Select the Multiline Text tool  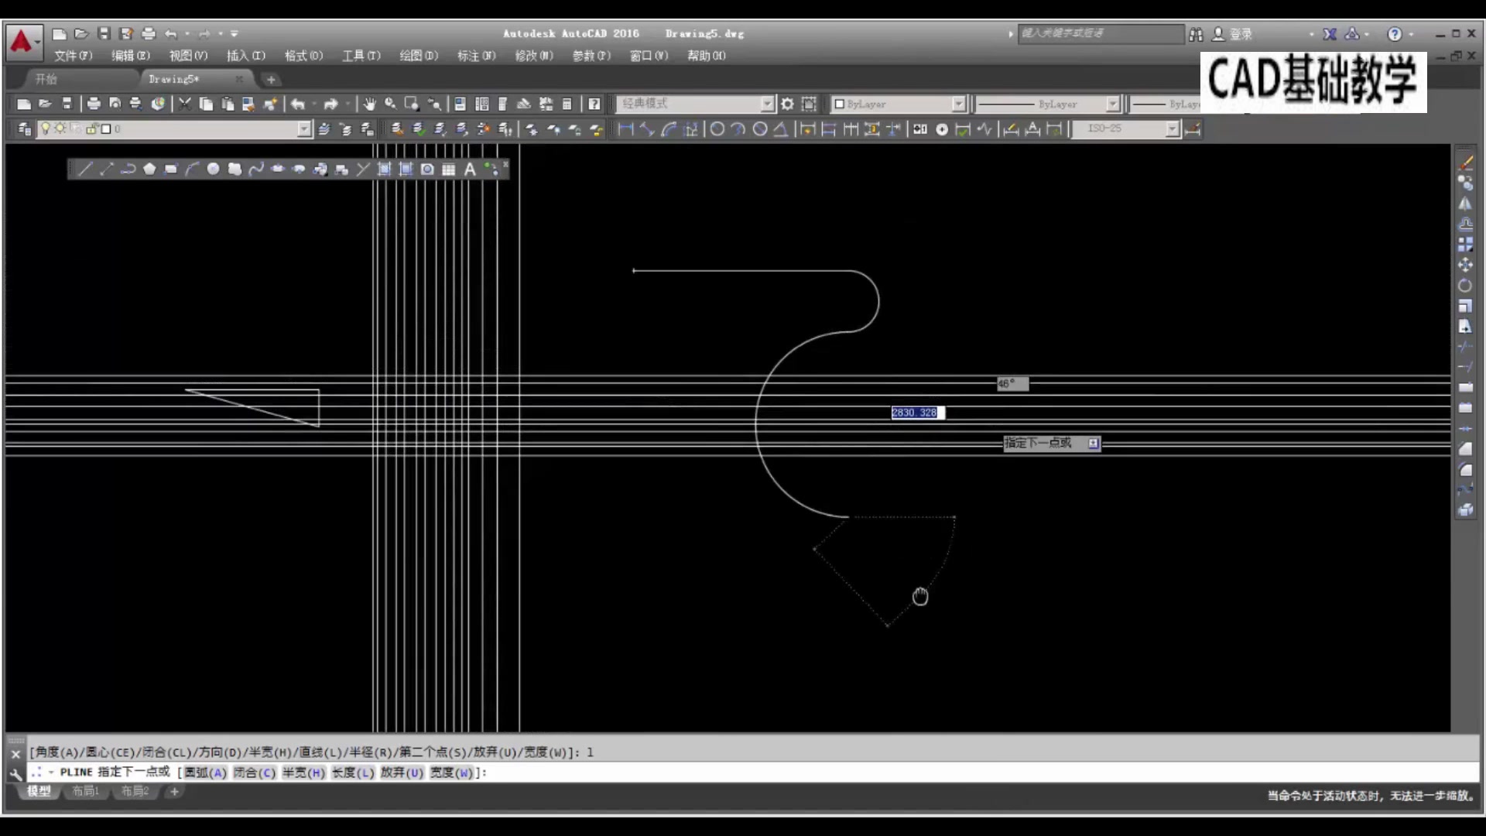click(x=470, y=169)
